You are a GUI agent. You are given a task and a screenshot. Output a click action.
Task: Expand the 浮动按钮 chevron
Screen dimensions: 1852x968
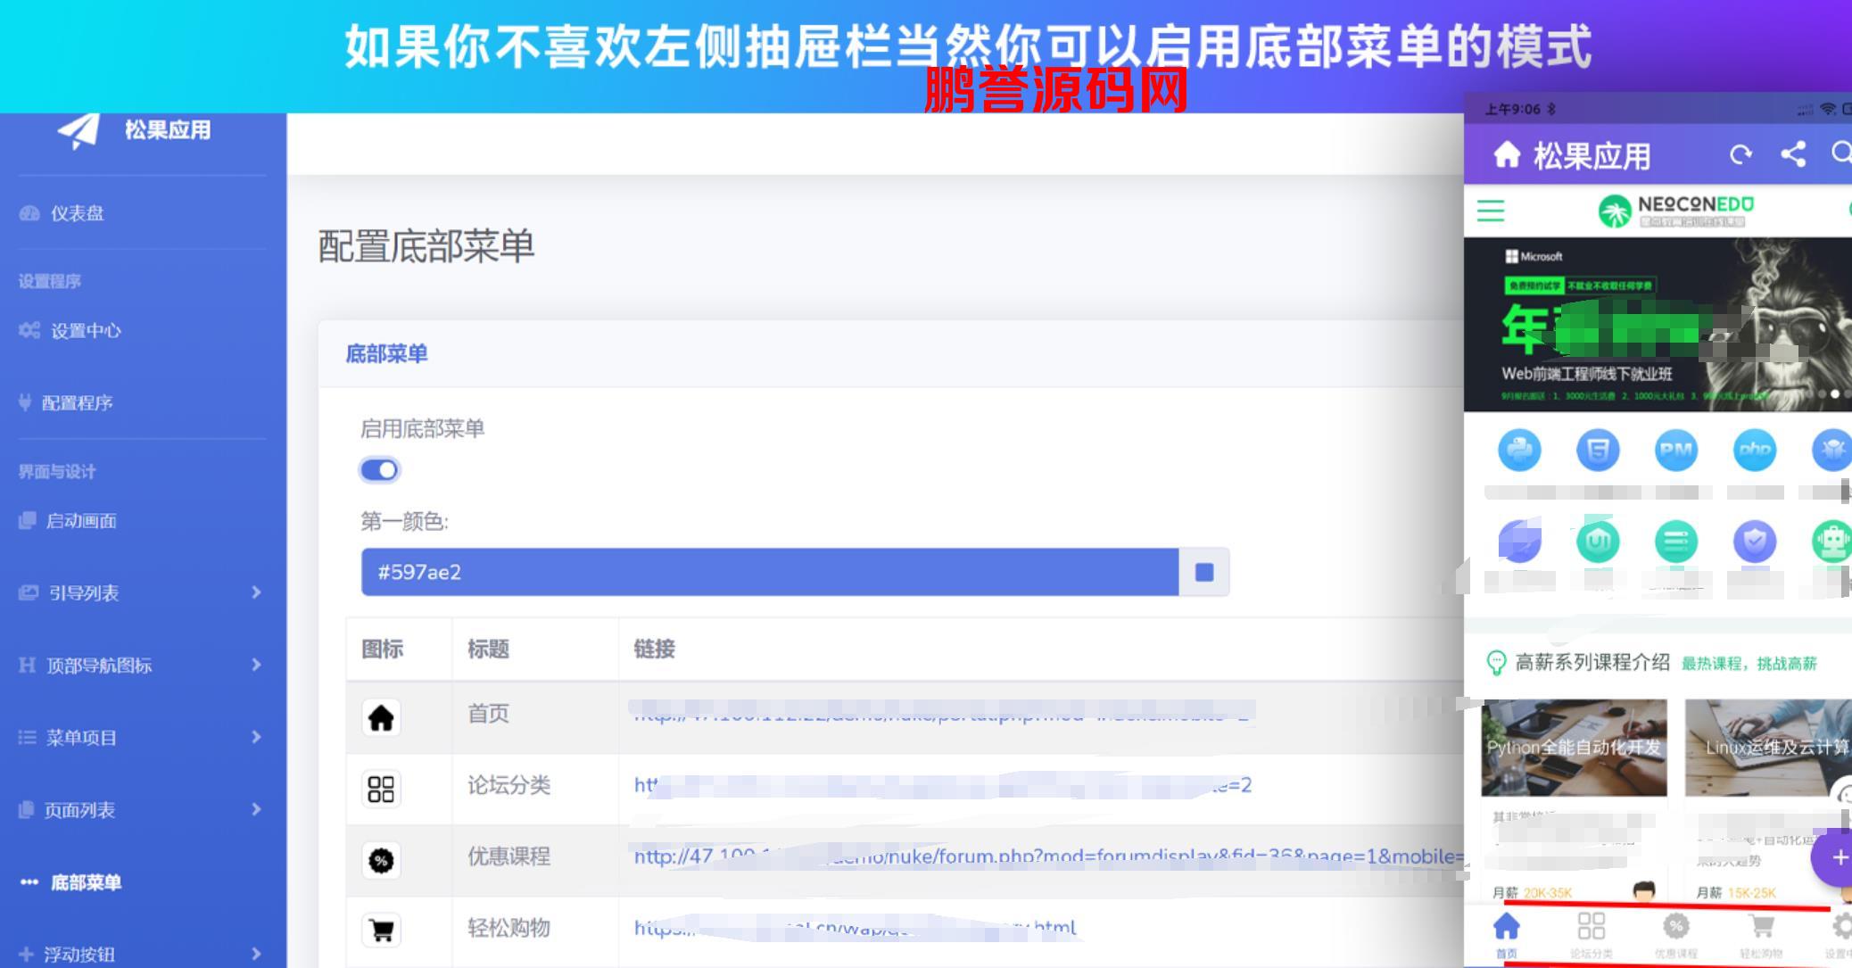coord(256,954)
